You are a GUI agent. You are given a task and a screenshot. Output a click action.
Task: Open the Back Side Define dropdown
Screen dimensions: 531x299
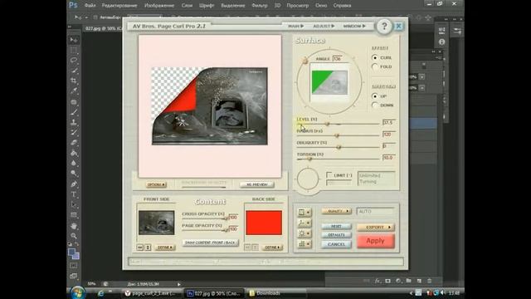click(x=273, y=248)
